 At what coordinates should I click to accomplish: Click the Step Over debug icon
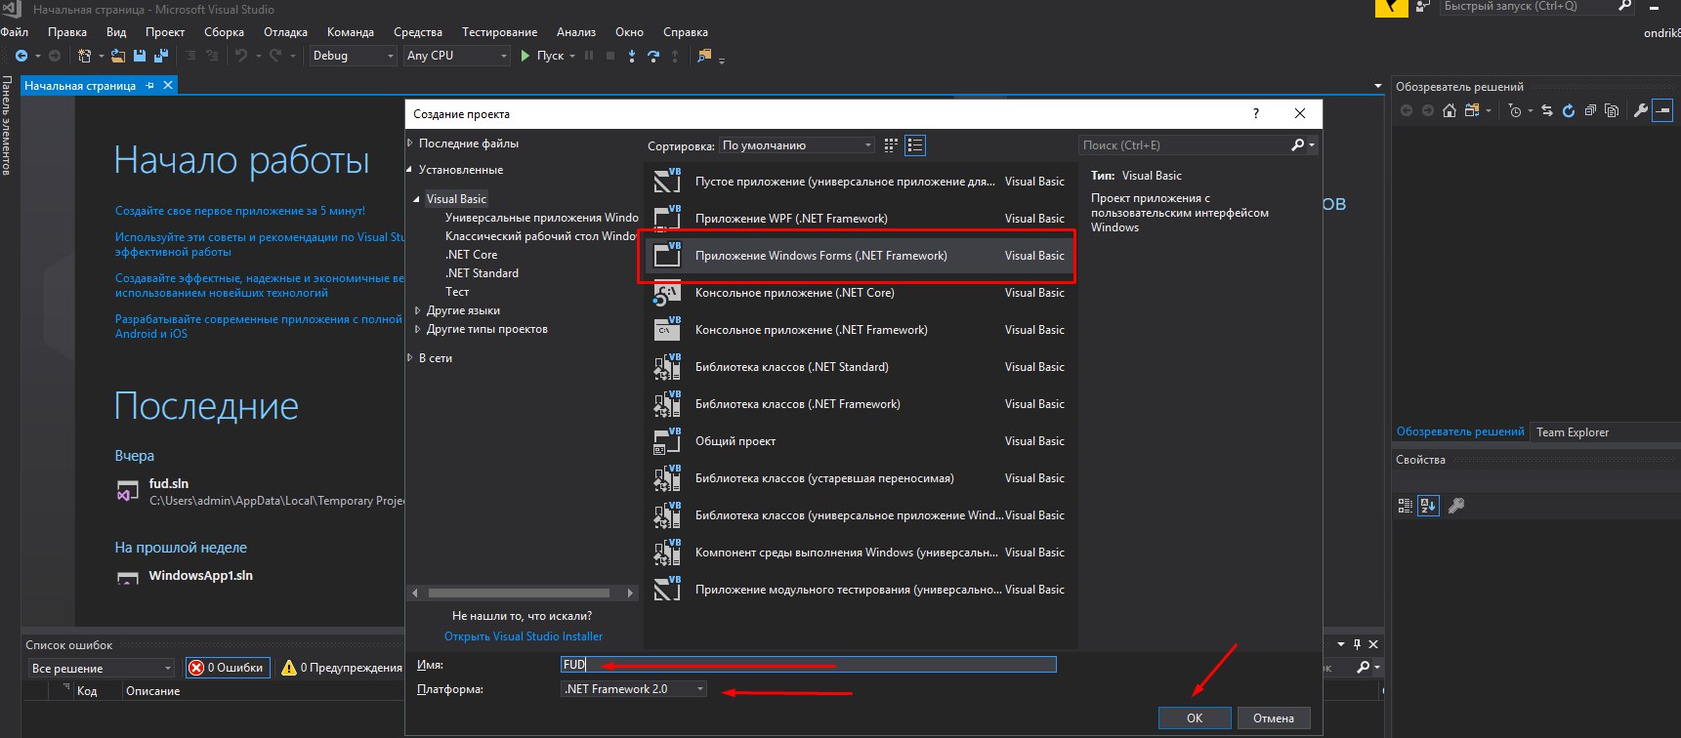point(653,56)
